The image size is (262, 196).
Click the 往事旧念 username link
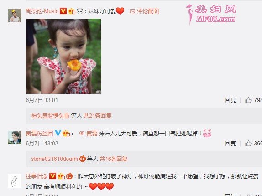(x=37, y=176)
